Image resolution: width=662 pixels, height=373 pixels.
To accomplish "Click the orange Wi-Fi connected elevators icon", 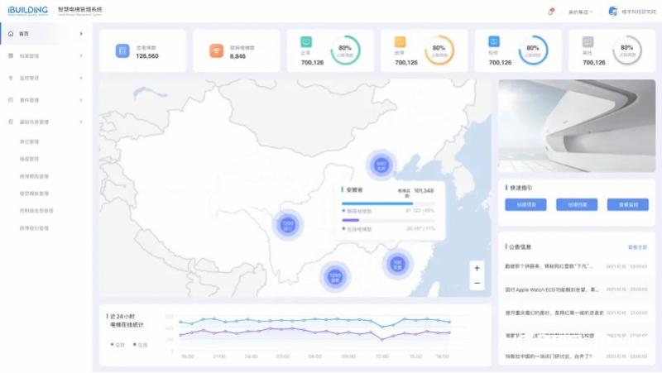I will [216, 51].
